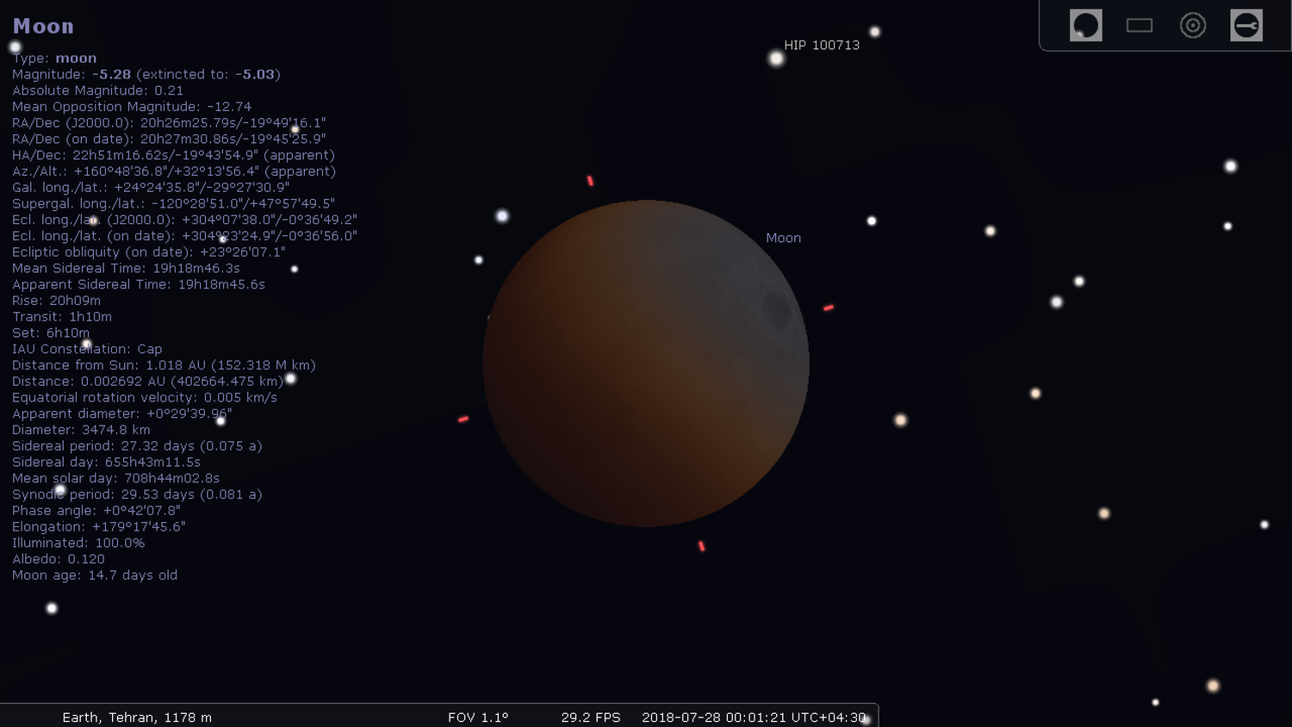This screenshot has height=727, width=1292.
Task: Click the 'Apparent Sidereal Time' line
Action: 139,284
